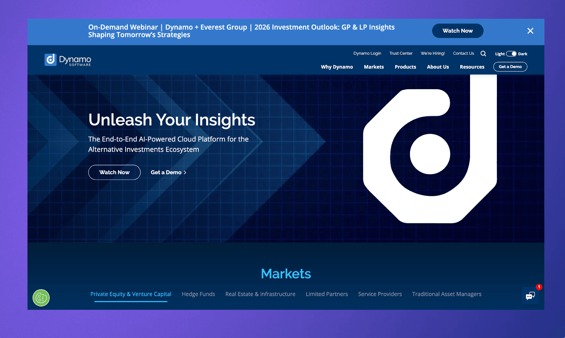Click Get a Demo link in hero section
565x338 pixels.
pyautogui.click(x=168, y=172)
